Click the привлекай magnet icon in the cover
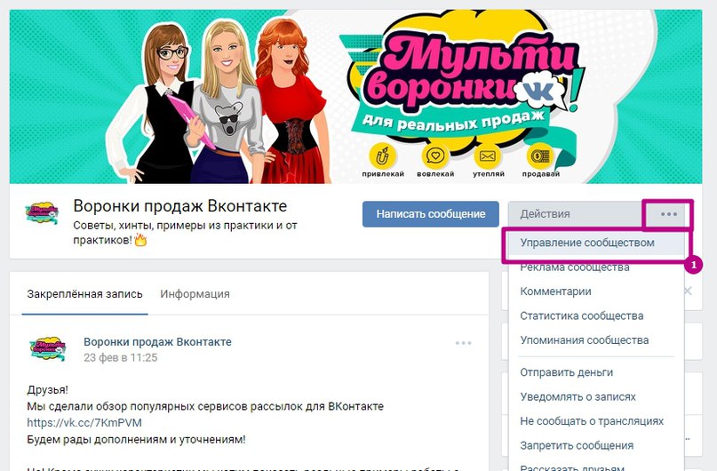This screenshot has width=717, height=471. [382, 156]
